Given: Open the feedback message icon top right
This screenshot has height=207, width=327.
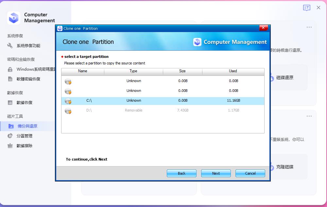Looking at the screenshot, I should pos(307,8).
